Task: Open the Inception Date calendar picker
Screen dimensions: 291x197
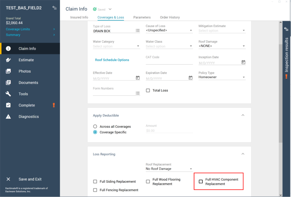Action: [x=243, y=62]
